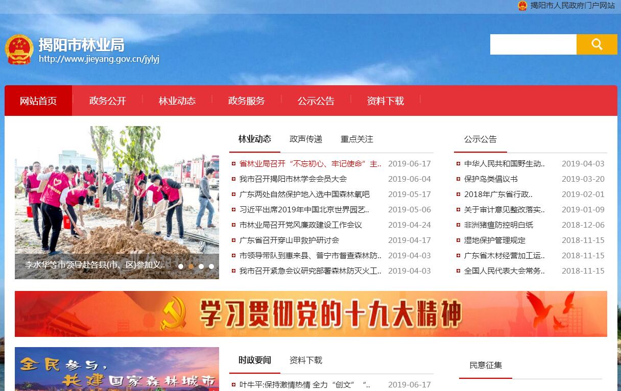Switch to the 重点关注 tab
The image size is (621, 391).
tap(356, 139)
